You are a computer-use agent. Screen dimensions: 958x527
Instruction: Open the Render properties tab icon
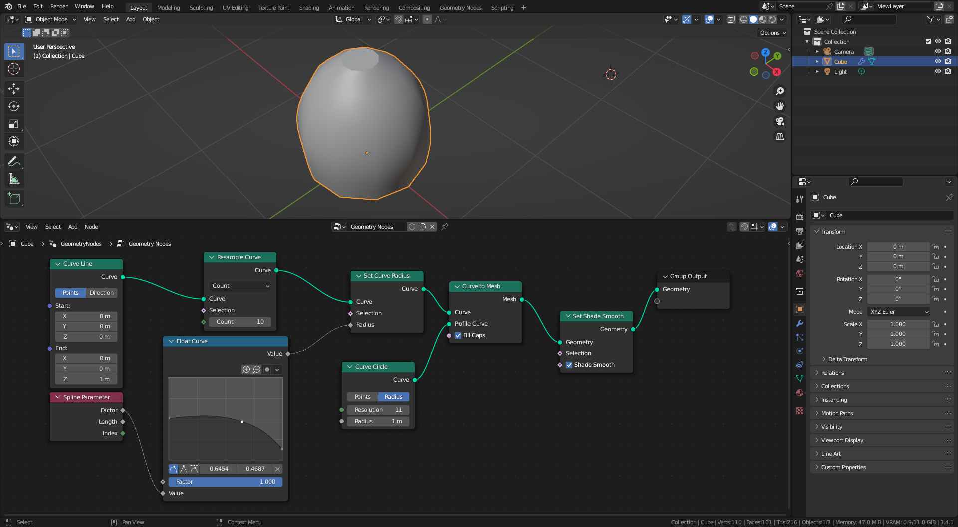coord(800,217)
